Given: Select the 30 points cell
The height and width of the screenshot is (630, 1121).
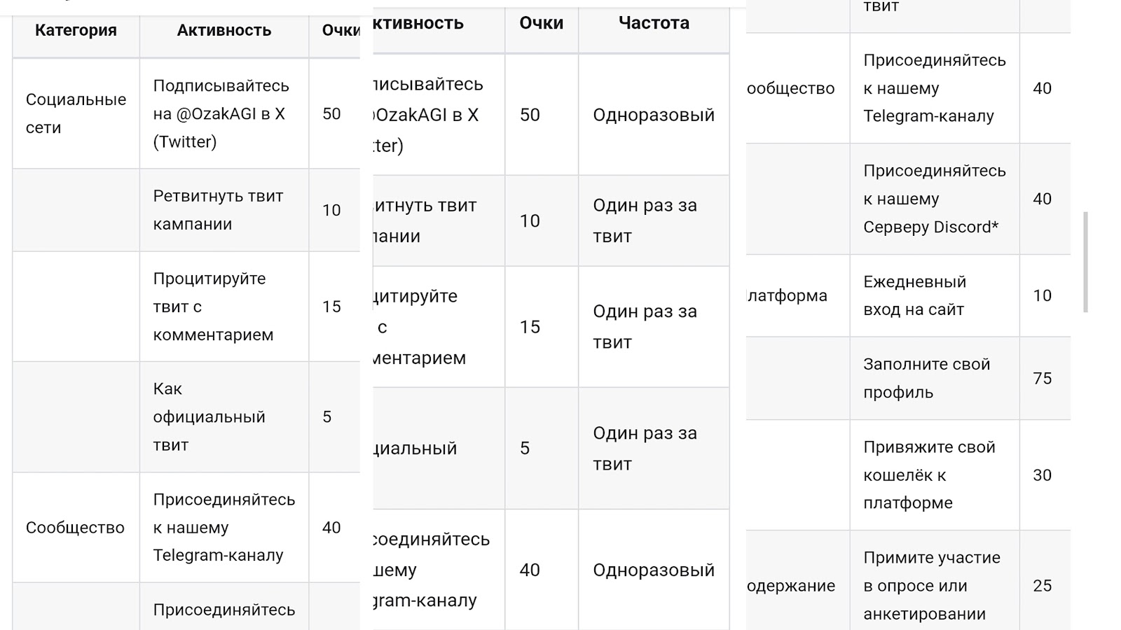Looking at the screenshot, I should [x=1043, y=475].
